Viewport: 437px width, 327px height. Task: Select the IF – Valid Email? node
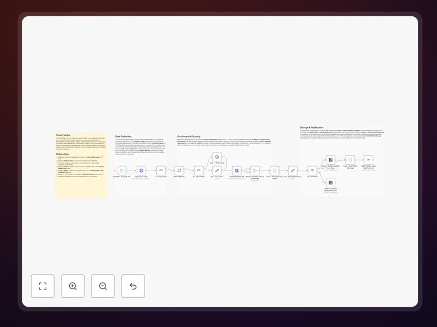pyautogui.click(x=199, y=170)
